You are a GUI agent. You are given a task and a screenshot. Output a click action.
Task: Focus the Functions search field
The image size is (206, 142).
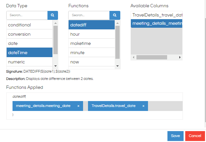(x=89, y=15)
